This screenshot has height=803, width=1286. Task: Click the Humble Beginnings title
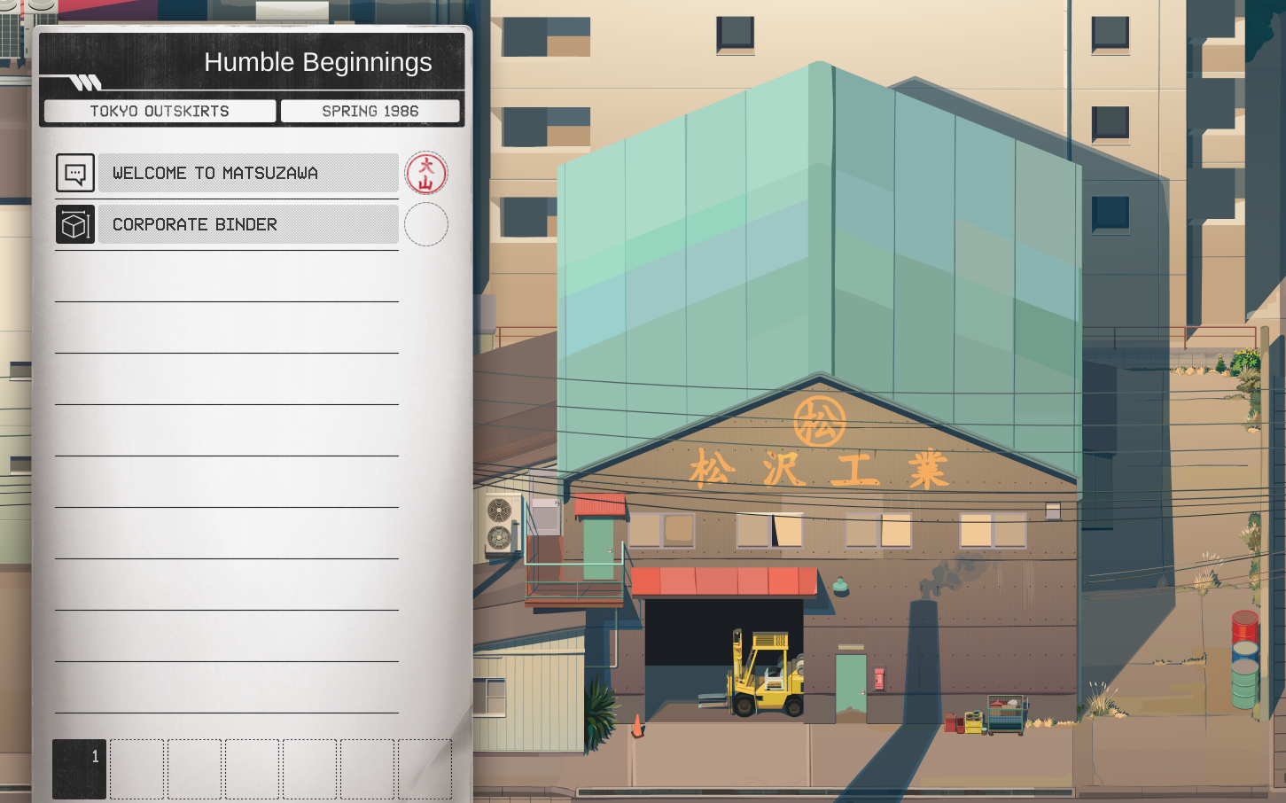point(318,62)
